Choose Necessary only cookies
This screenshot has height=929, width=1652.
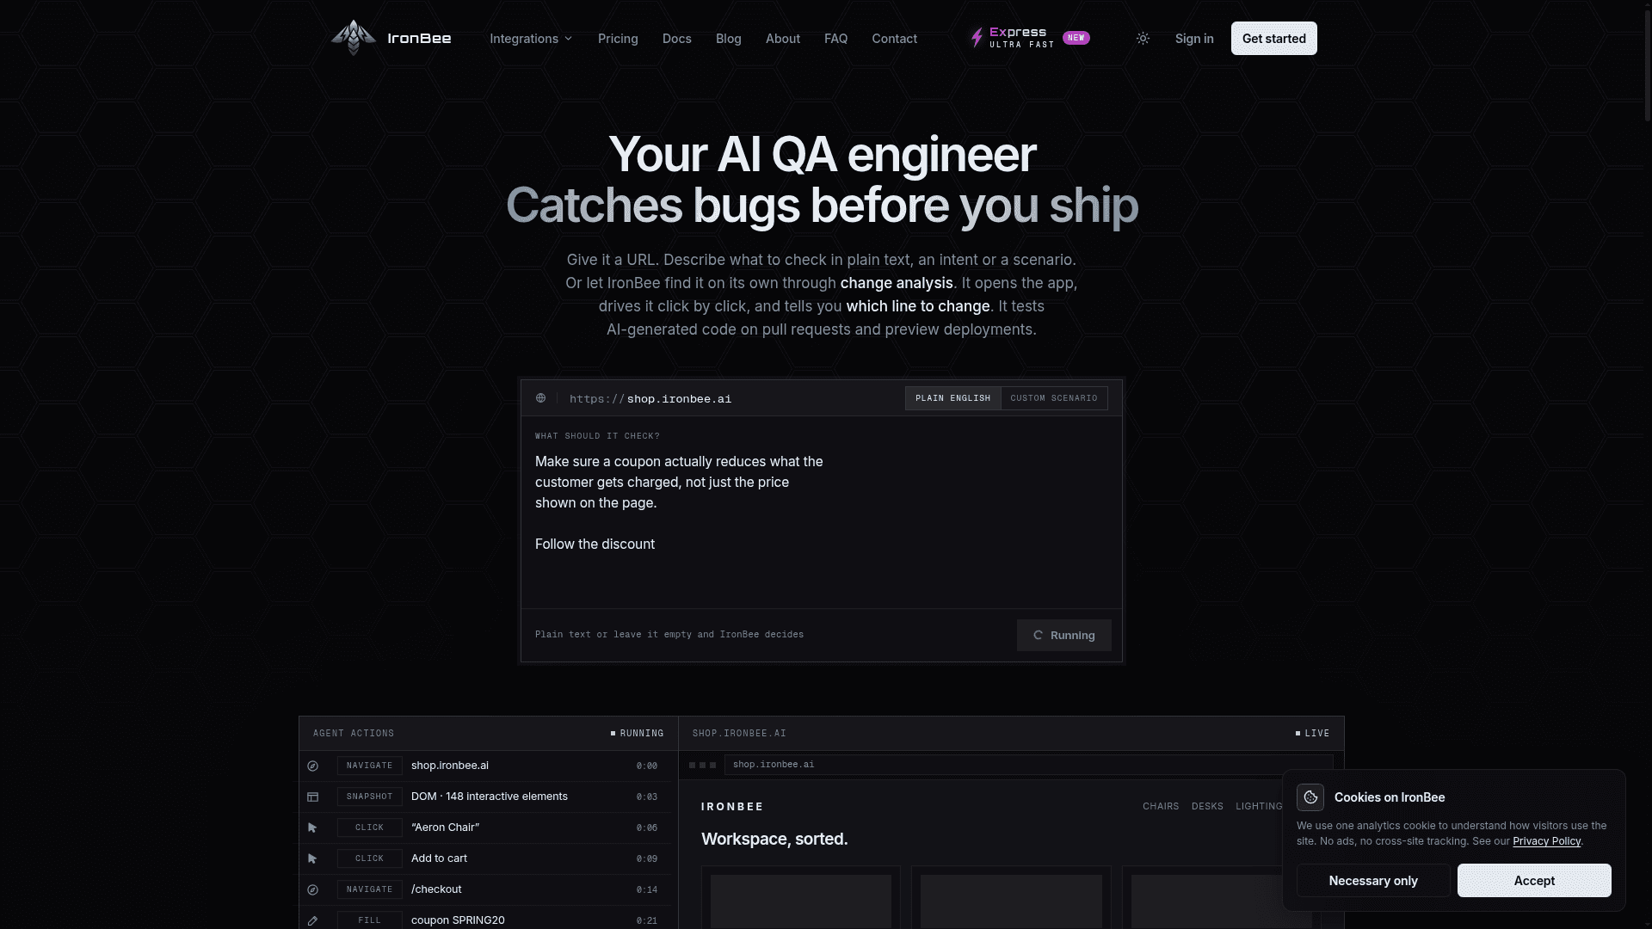1373,881
